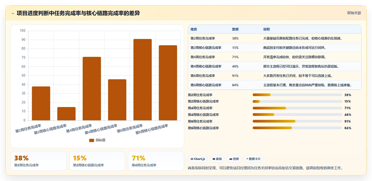Click the y-axis label 50
This screenshot has width=372, height=181.
pyautogui.click(x=24, y=76)
